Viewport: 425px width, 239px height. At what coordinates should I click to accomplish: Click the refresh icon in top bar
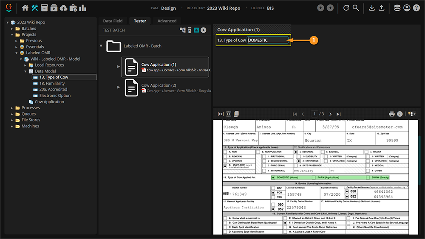[x=346, y=8]
